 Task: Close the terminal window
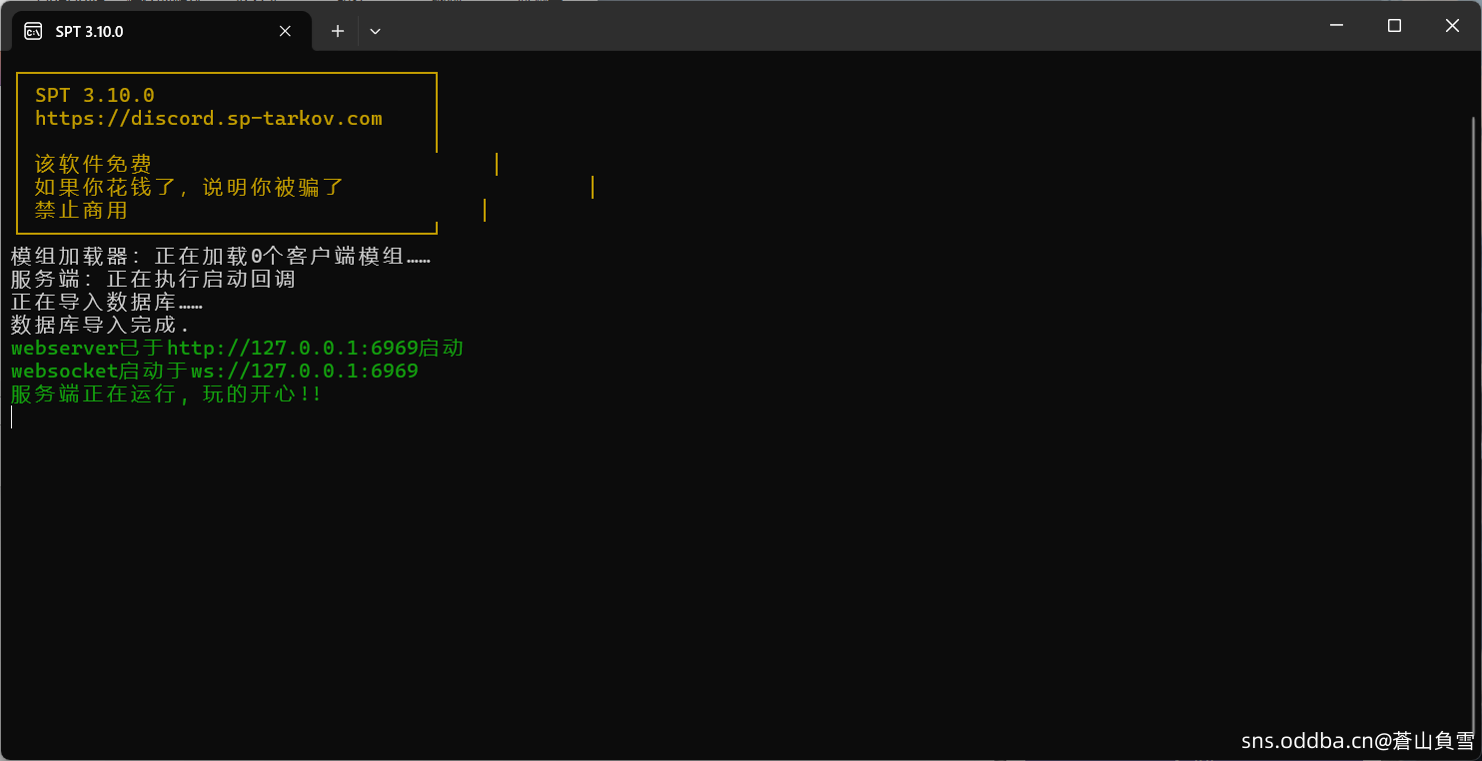point(1452,26)
